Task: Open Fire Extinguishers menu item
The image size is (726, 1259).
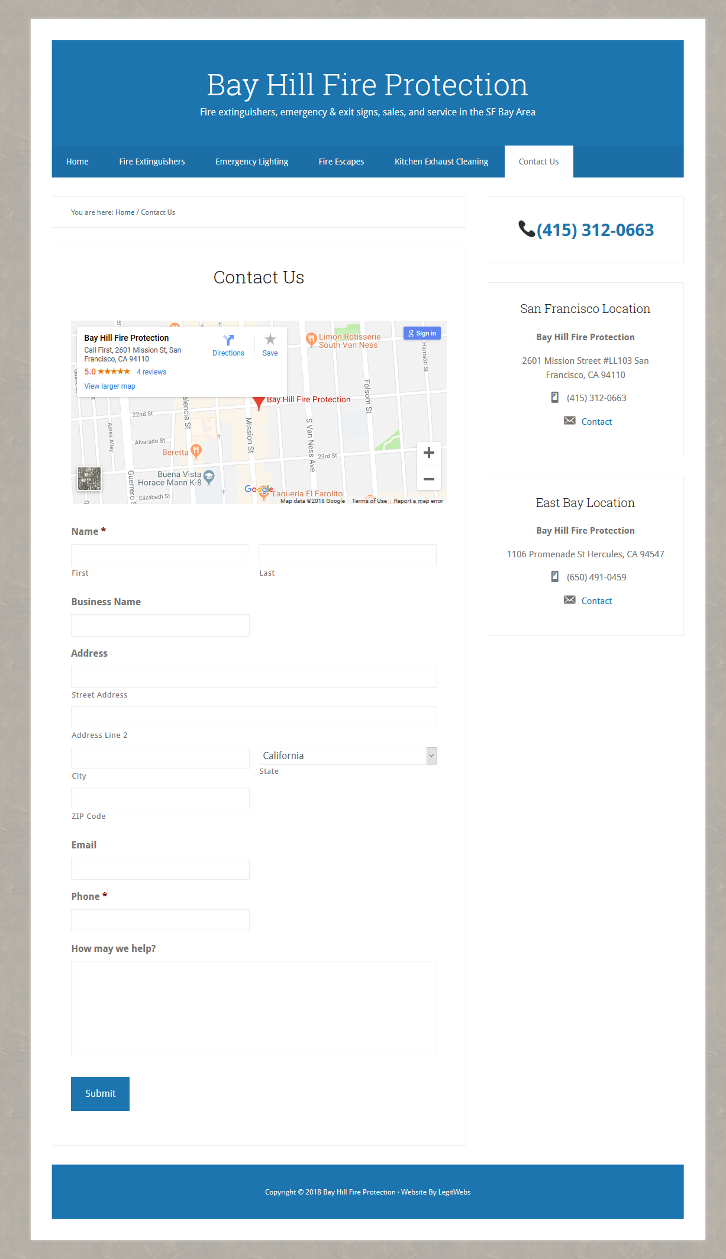Action: pyautogui.click(x=152, y=162)
